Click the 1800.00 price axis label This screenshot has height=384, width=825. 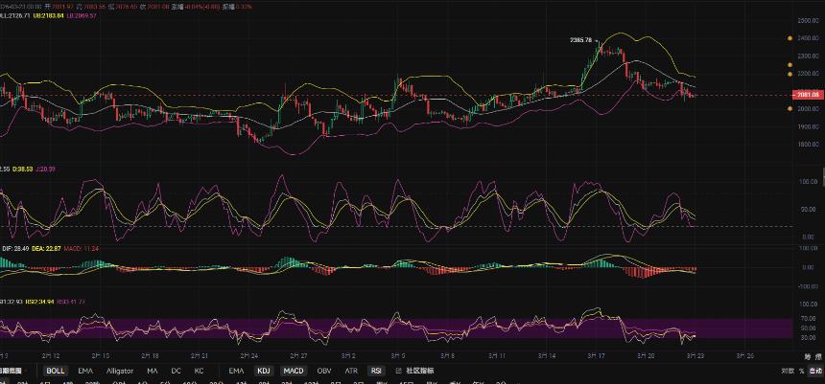tap(807, 145)
